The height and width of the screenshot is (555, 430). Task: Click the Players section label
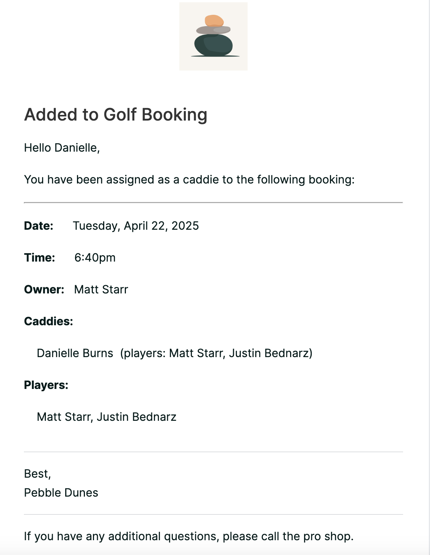pos(46,385)
